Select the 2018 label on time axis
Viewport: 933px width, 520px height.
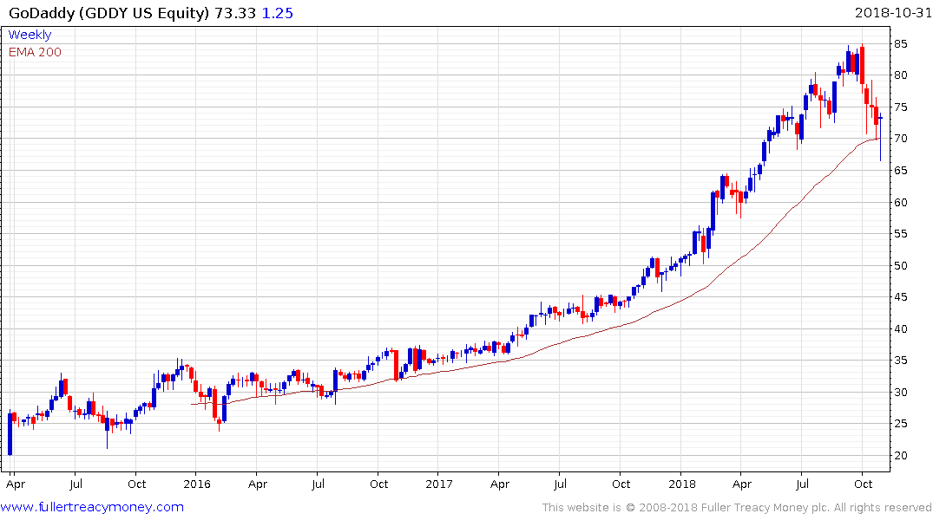682,484
